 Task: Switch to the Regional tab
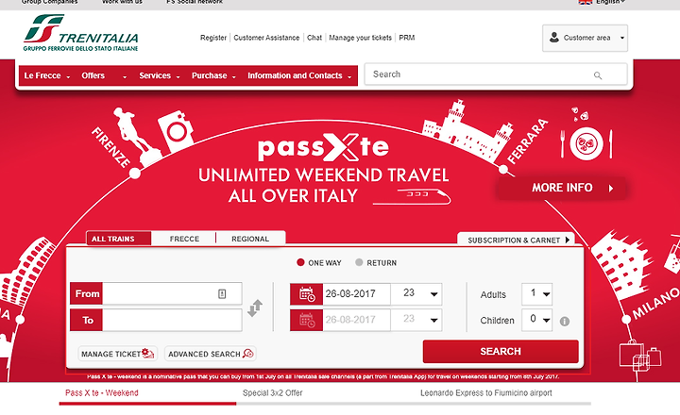point(250,239)
